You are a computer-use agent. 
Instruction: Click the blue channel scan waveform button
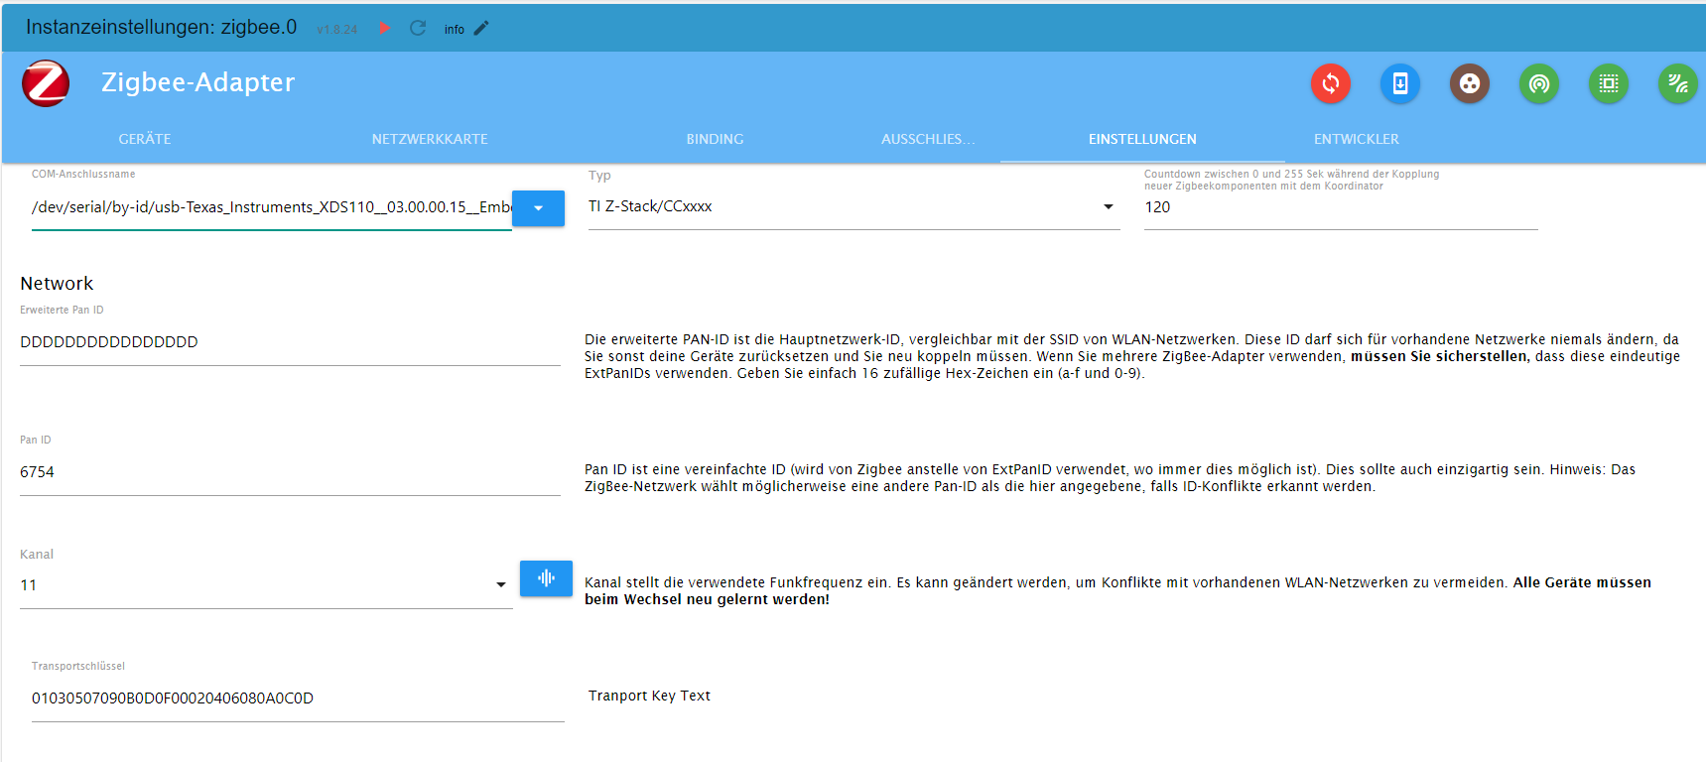pos(546,578)
